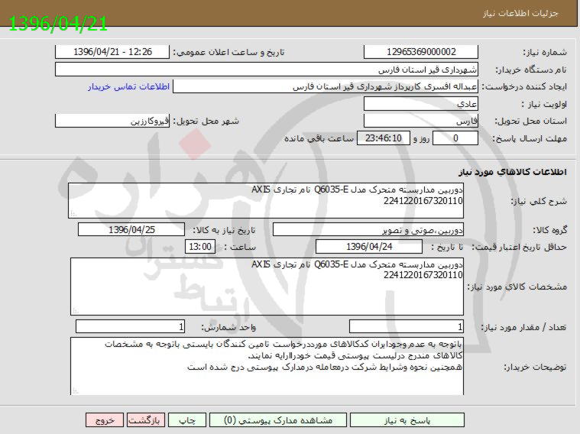Image resolution: width=580 pixels, height=434 pixels.
Task: Click the request creator field عبداله افسری
Action: (x=326, y=86)
